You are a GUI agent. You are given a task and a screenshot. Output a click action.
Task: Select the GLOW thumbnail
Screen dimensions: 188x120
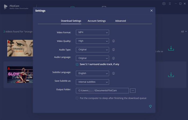20,75
